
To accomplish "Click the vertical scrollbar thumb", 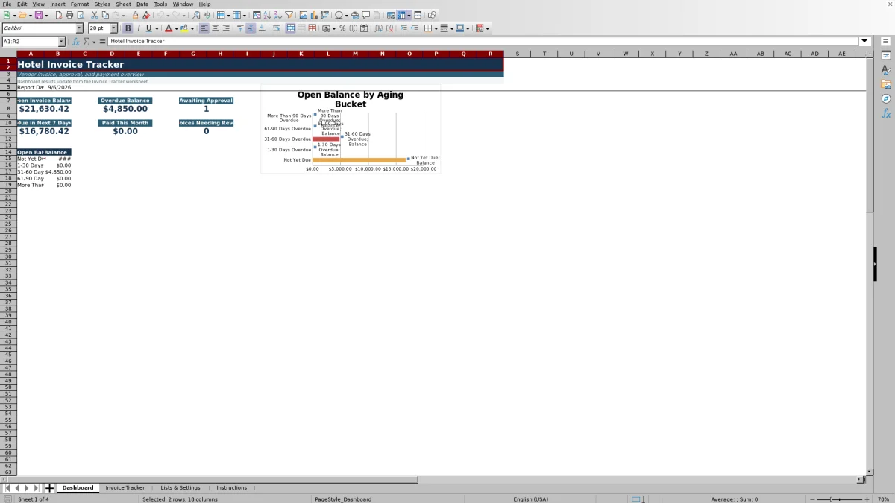I will click(870, 134).
